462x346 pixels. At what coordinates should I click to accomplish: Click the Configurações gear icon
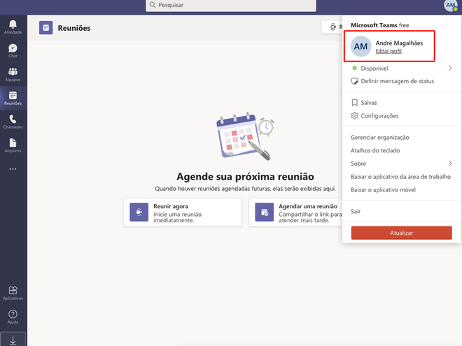pyautogui.click(x=354, y=115)
